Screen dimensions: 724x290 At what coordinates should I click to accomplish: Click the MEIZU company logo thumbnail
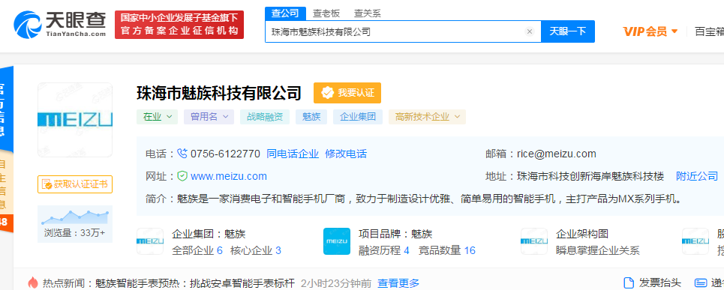pos(75,120)
